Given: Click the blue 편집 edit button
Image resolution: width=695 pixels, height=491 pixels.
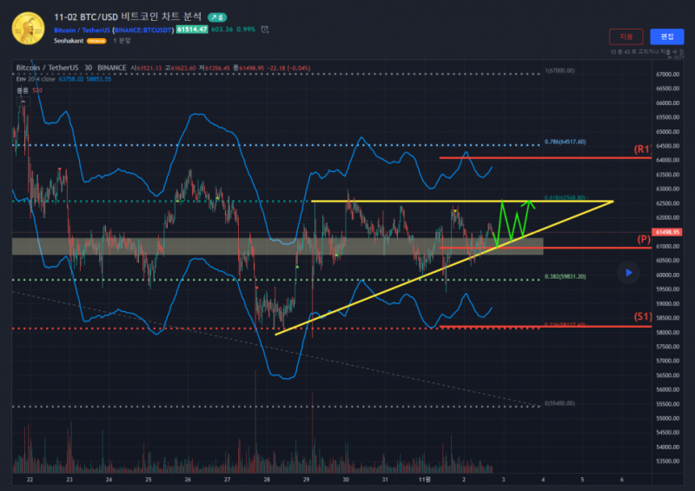Looking at the screenshot, I should [666, 36].
